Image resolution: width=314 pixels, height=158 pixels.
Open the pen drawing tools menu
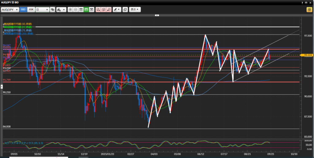coord(117,9)
